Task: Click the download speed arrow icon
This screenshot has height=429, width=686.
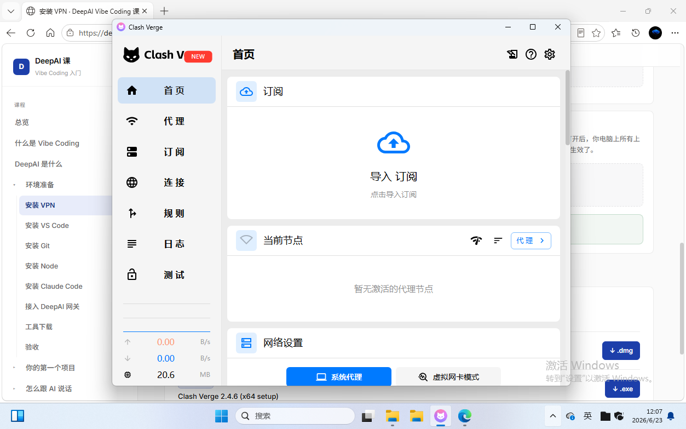Action: pyautogui.click(x=128, y=358)
